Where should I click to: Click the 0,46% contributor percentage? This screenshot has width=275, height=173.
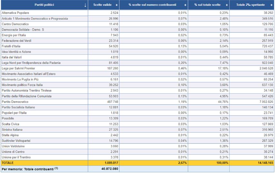[x=182, y=68]
